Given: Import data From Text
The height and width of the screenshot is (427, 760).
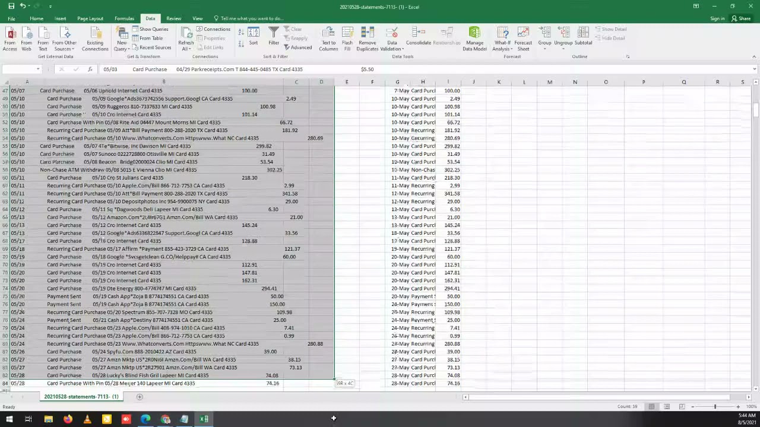Looking at the screenshot, I should (x=43, y=39).
